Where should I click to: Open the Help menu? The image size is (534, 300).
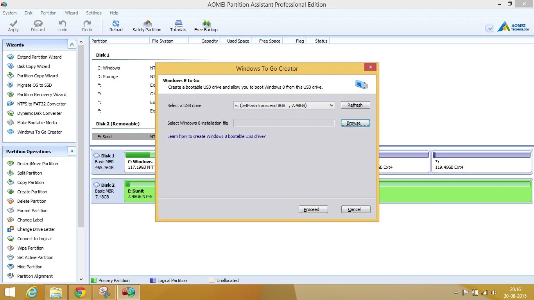114,13
